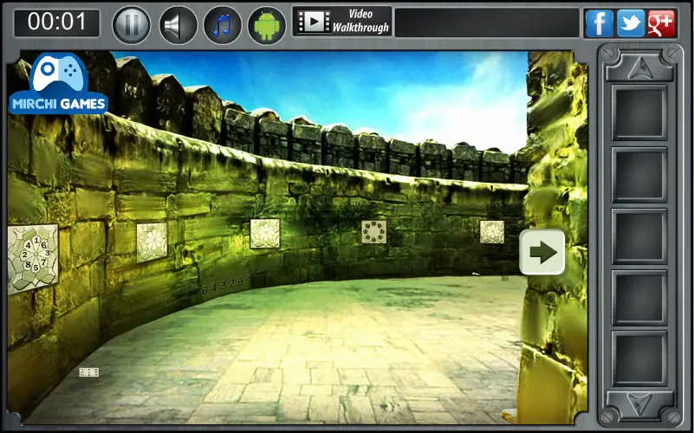
Task: Go to next scene with right arrow
Action: [542, 252]
